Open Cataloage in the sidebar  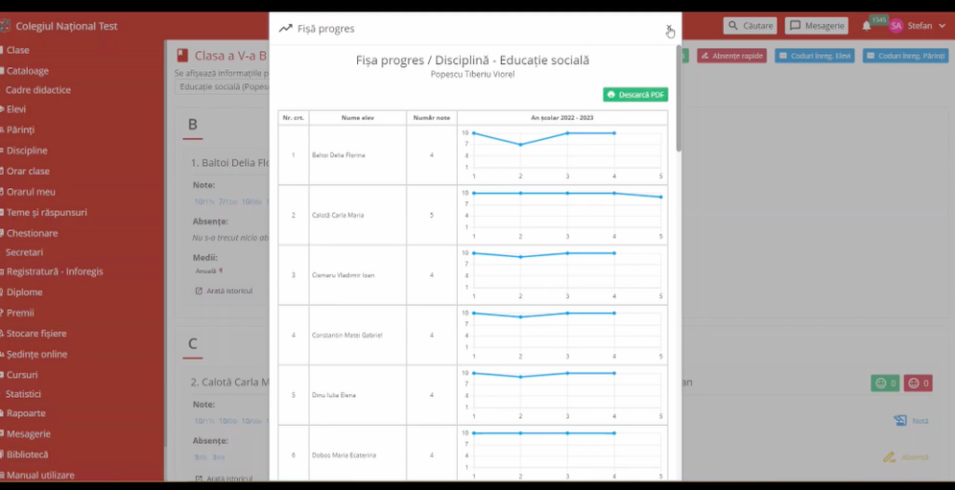pyautogui.click(x=27, y=71)
